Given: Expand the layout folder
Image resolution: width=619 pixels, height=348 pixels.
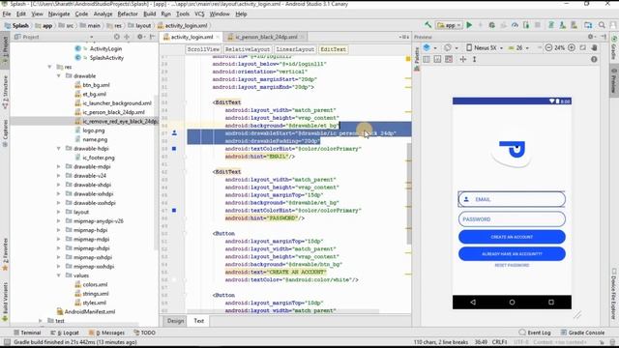Looking at the screenshot, I should click(x=58, y=212).
